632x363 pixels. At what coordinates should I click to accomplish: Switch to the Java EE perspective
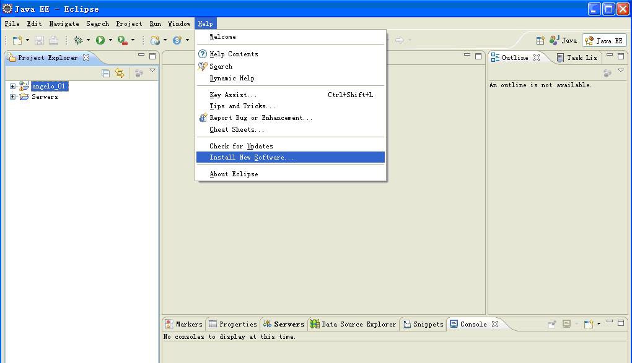pyautogui.click(x=603, y=41)
